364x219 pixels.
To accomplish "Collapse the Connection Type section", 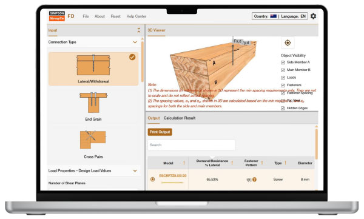I will (135, 42).
